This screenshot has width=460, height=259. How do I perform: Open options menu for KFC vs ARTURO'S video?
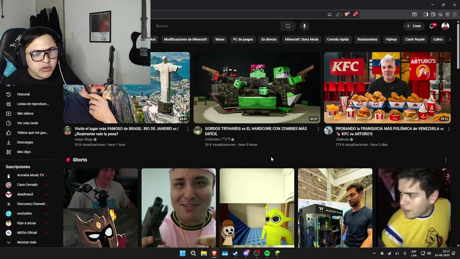(448, 129)
